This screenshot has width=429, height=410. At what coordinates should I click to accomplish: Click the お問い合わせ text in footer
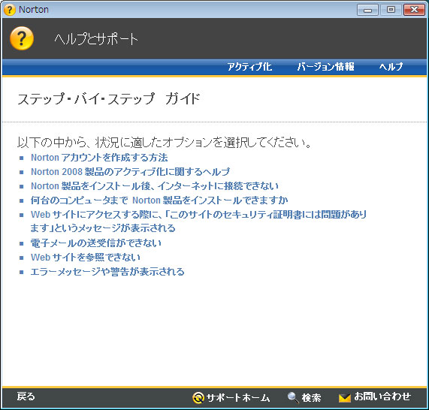[x=382, y=396]
